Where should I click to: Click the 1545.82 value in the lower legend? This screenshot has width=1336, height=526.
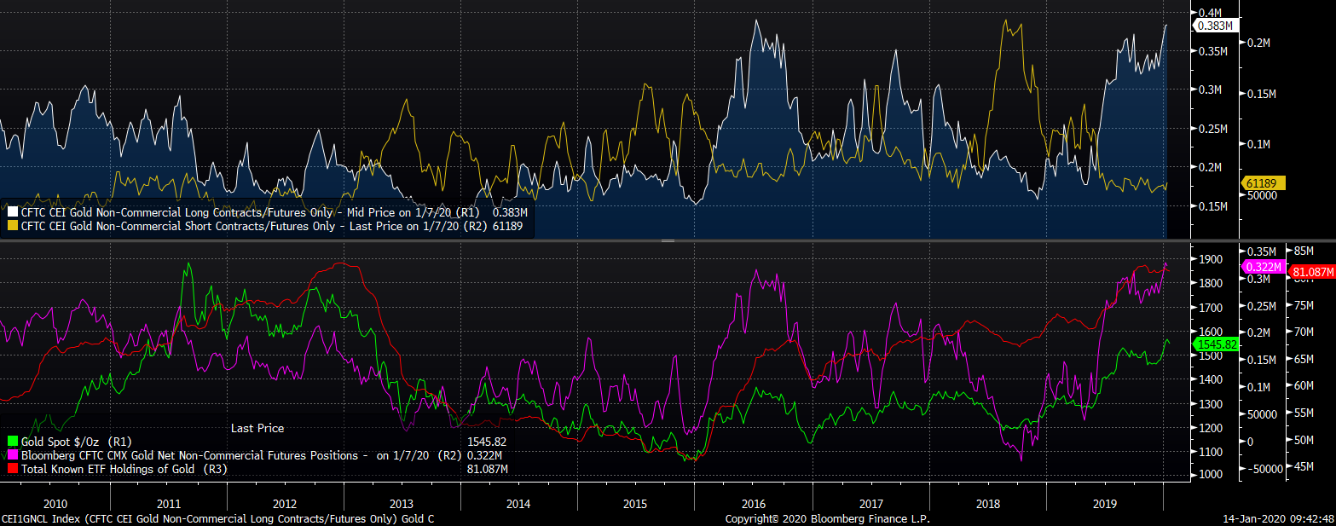coord(487,442)
